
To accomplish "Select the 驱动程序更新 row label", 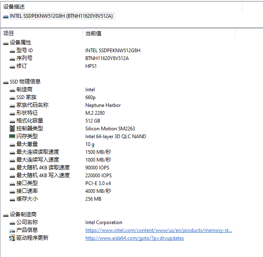I will tap(32, 238).
